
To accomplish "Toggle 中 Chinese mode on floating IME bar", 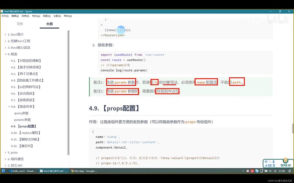I will pos(266,162).
